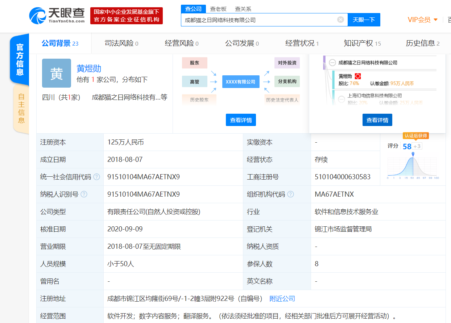This screenshot has height=323, width=451.
Task: Select company type 有限责任公司(自然人投资或控股)
Action: (154, 212)
